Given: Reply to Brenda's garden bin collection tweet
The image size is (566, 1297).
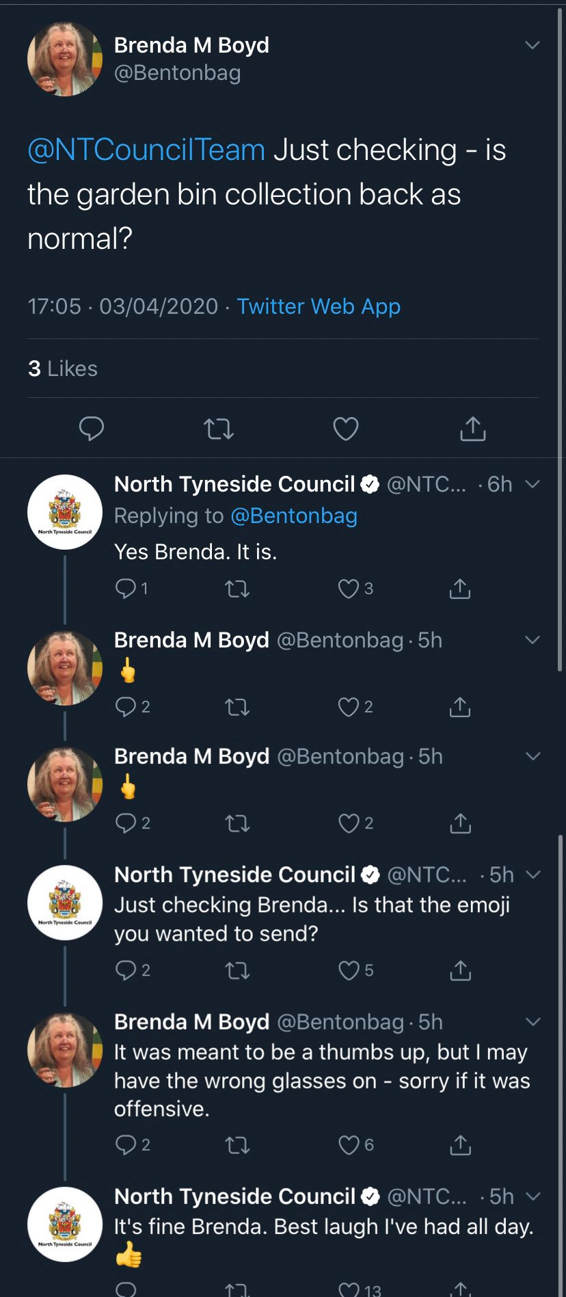Looking at the screenshot, I should pyautogui.click(x=92, y=429).
